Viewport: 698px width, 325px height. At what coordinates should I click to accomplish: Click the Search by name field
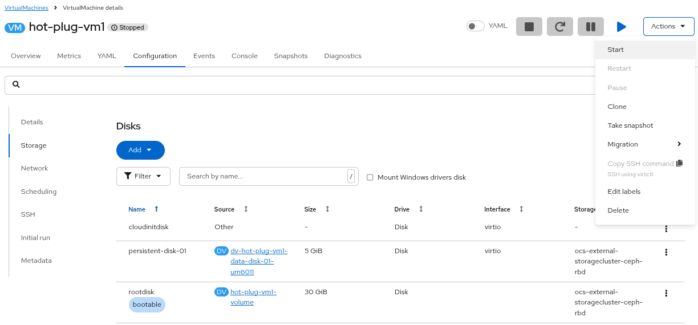point(262,176)
